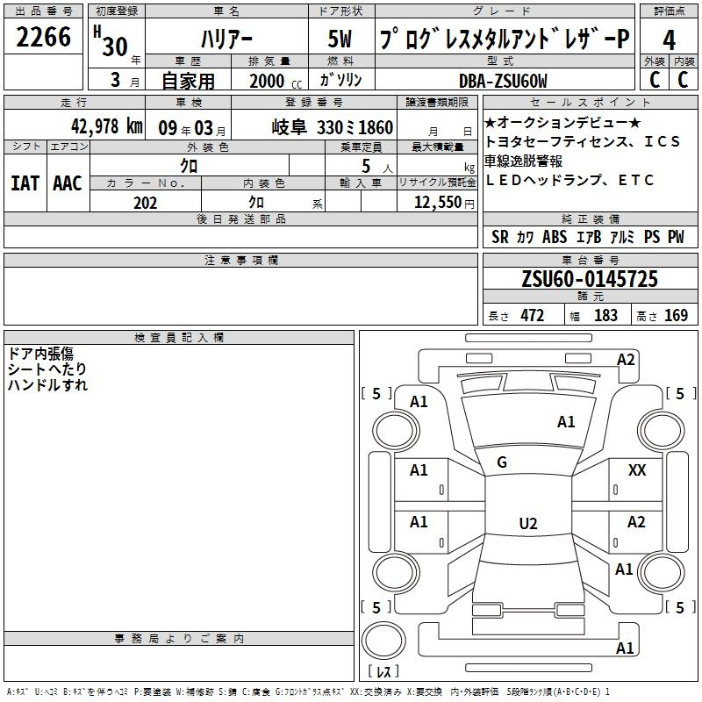The width and height of the screenshot is (702, 702).
Task: Select the SR sunroof equipment code
Action: click(x=500, y=237)
